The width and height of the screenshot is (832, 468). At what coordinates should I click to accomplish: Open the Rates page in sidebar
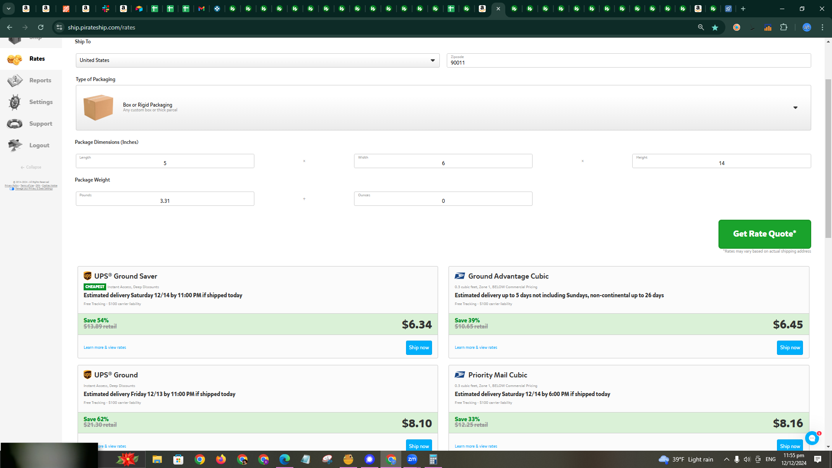tap(31, 59)
